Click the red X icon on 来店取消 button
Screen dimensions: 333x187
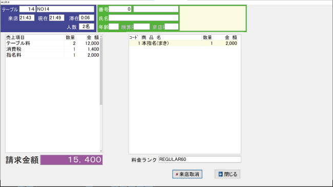[x=177, y=174]
